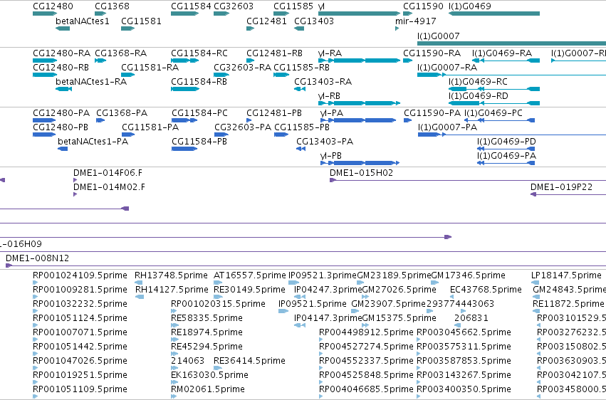Select protein yl-PB
Image resolution: width=606 pixels, height=400 pixels.
click(360, 163)
